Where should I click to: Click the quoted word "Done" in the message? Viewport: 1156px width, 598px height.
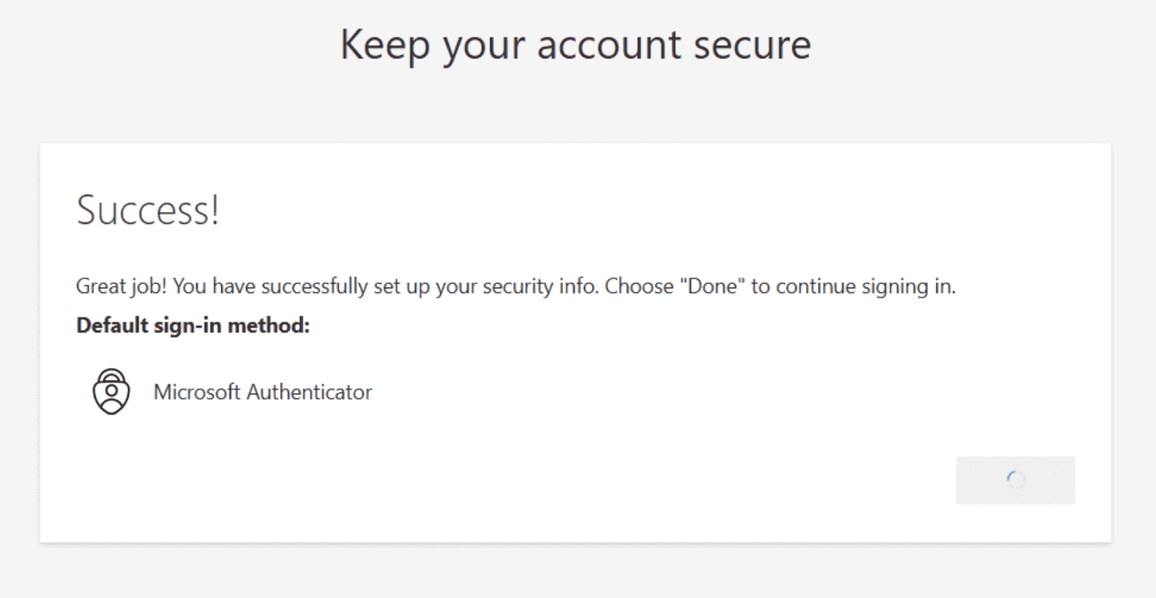713,286
